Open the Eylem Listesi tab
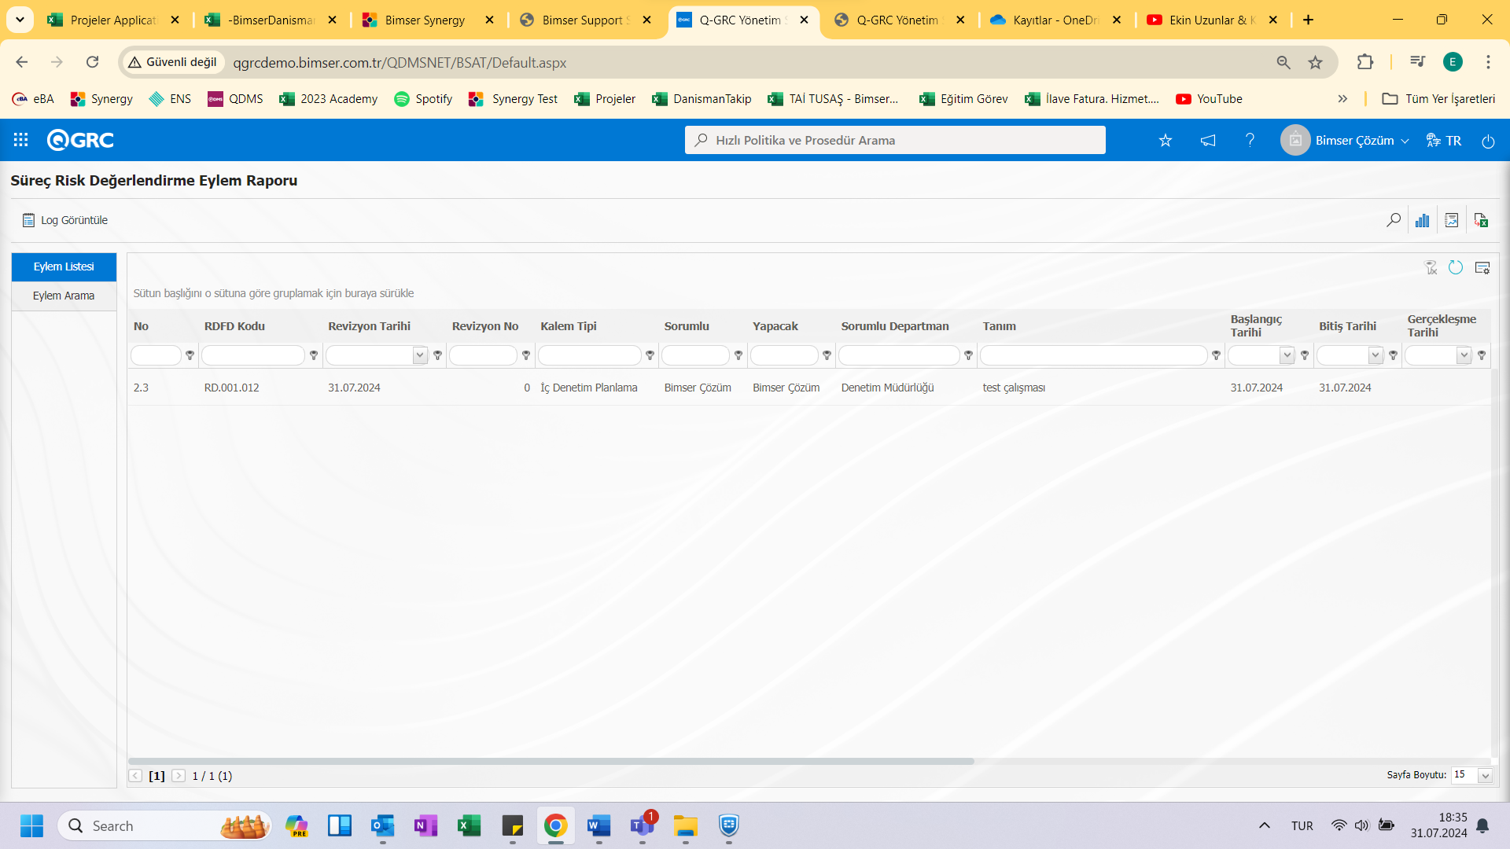The width and height of the screenshot is (1510, 849). coord(63,266)
